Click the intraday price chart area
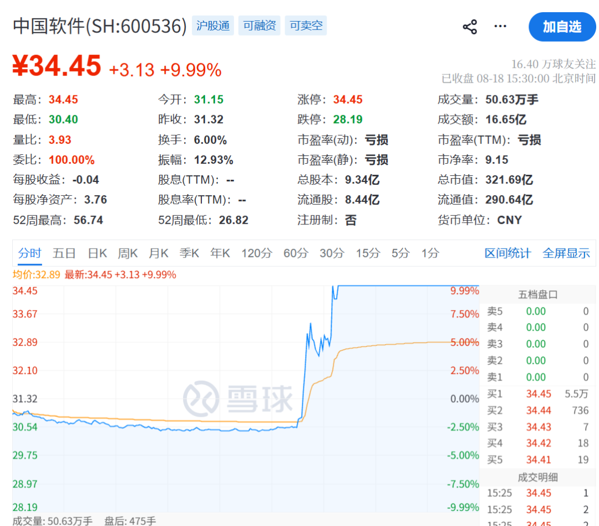Screen dimensions: 599x526 pyautogui.click(x=246, y=398)
